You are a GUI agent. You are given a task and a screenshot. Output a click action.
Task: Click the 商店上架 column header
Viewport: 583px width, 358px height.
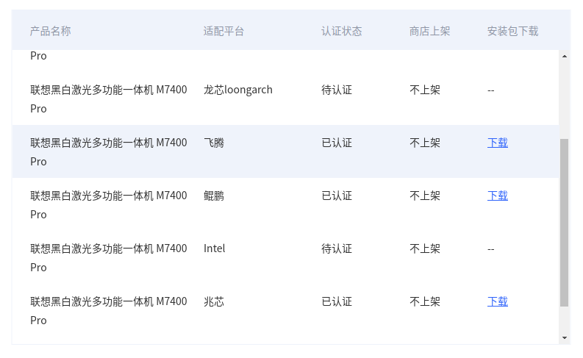click(429, 31)
